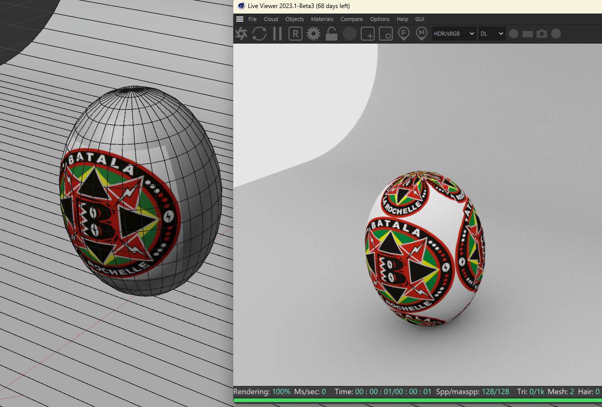602x407 pixels.
Task: Open render settings gear icon
Action: [314, 34]
